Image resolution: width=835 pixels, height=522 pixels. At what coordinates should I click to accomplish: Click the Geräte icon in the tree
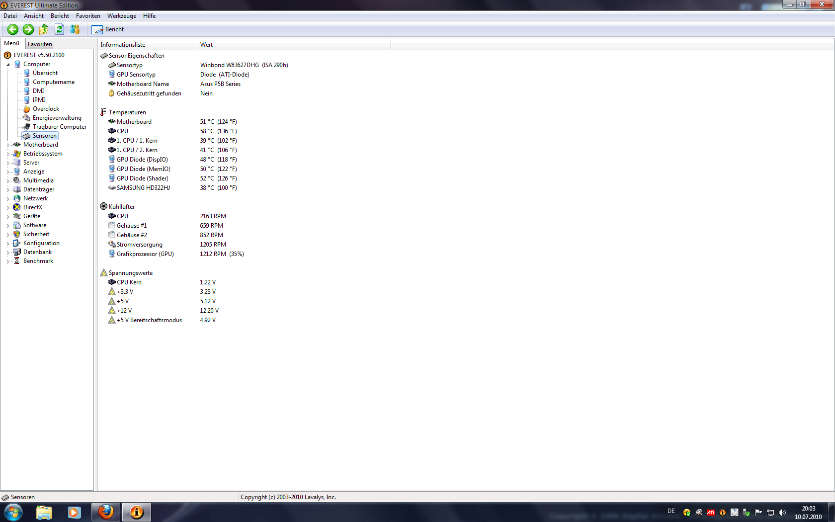[17, 216]
